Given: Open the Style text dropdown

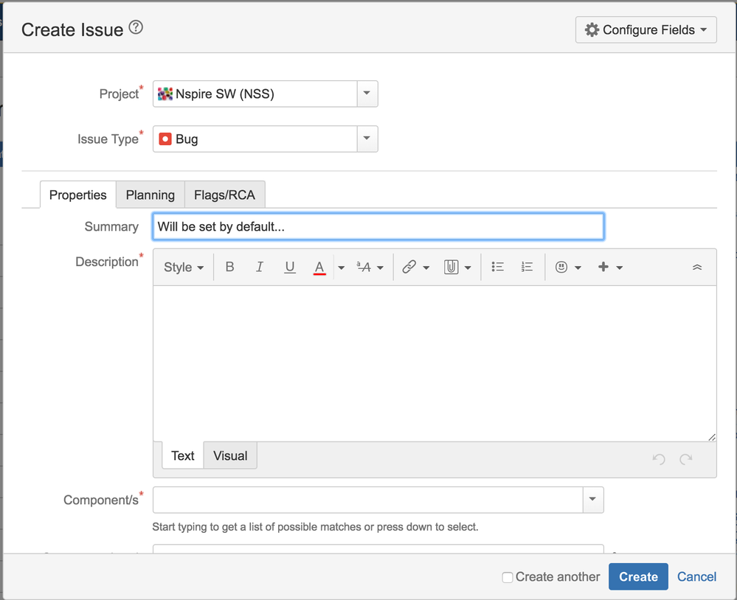Looking at the screenshot, I should point(184,267).
